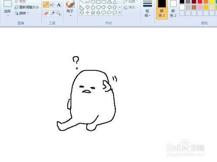Pick the brown color swatch
217x162 pixels.
tap(194, 7)
